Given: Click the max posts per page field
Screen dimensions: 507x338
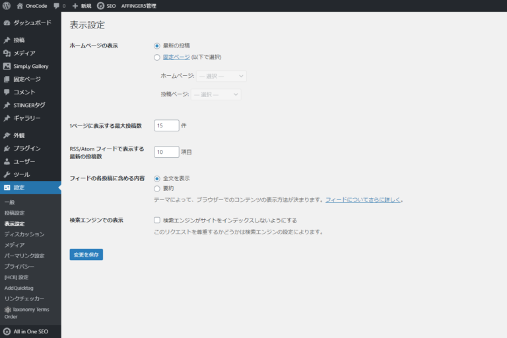Looking at the screenshot, I should point(166,125).
